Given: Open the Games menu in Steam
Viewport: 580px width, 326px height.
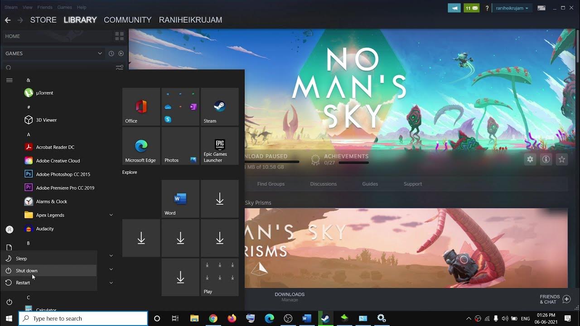Looking at the screenshot, I should click(65, 7).
